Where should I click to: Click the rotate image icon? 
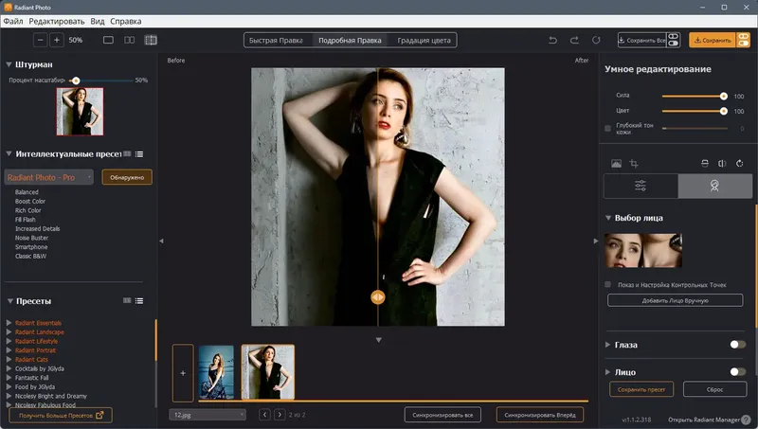(738, 164)
